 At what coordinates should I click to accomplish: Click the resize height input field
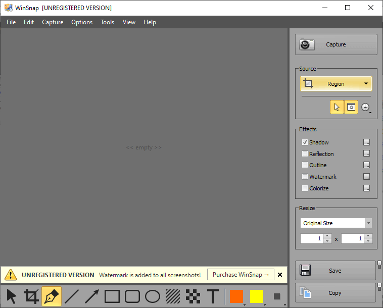pyautogui.click(x=353, y=238)
